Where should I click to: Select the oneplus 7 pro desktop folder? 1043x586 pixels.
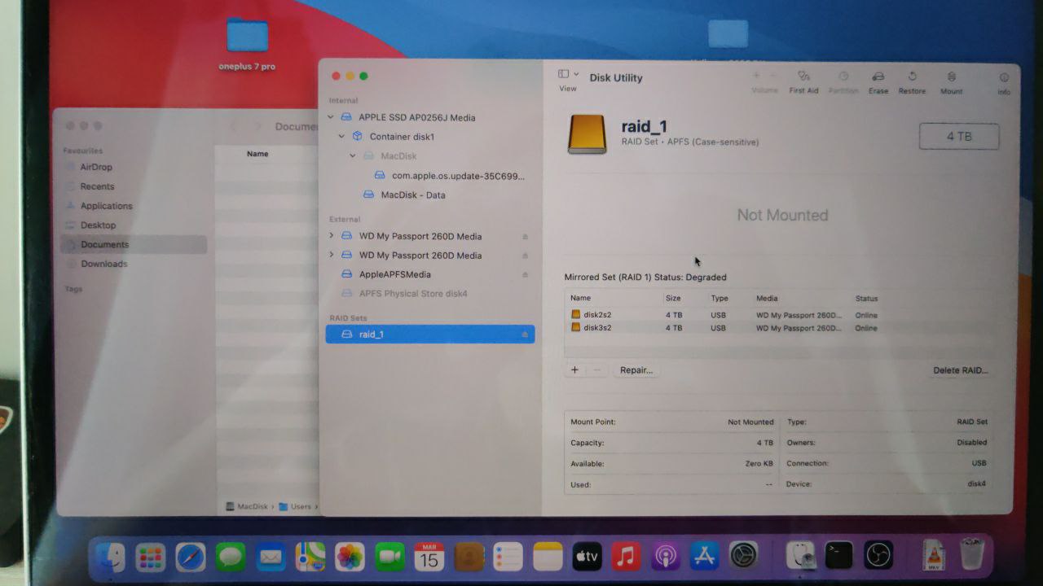click(247, 46)
